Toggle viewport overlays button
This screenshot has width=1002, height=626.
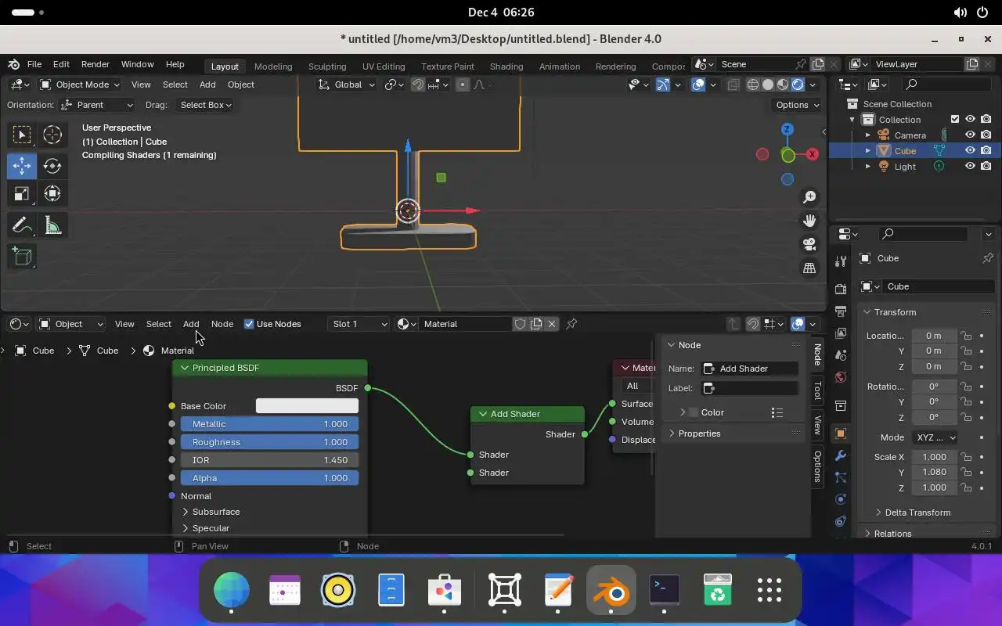tap(698, 85)
